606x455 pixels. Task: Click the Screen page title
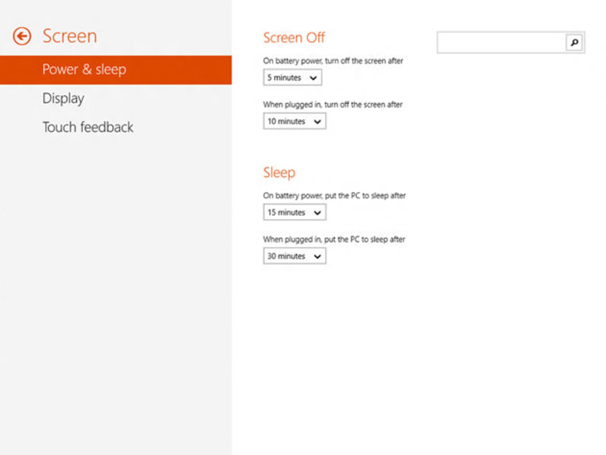[70, 36]
